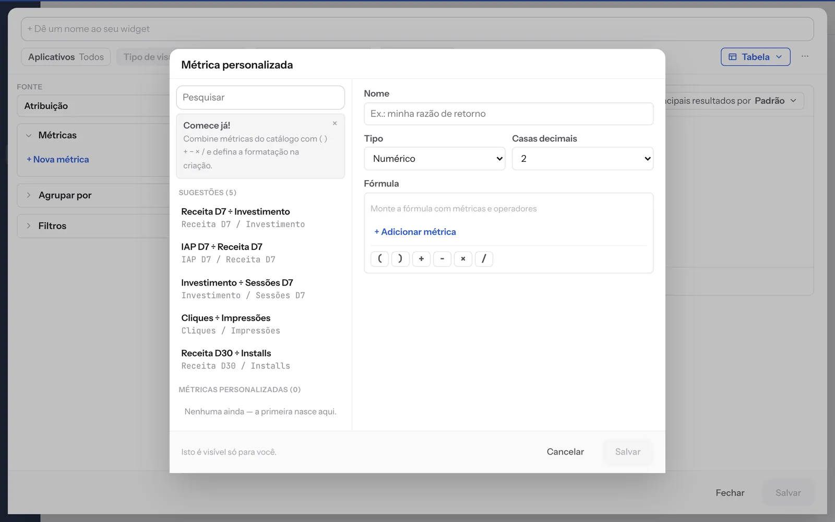Click Fechar in the background widget editor
This screenshot has height=522, width=835.
pyautogui.click(x=730, y=493)
